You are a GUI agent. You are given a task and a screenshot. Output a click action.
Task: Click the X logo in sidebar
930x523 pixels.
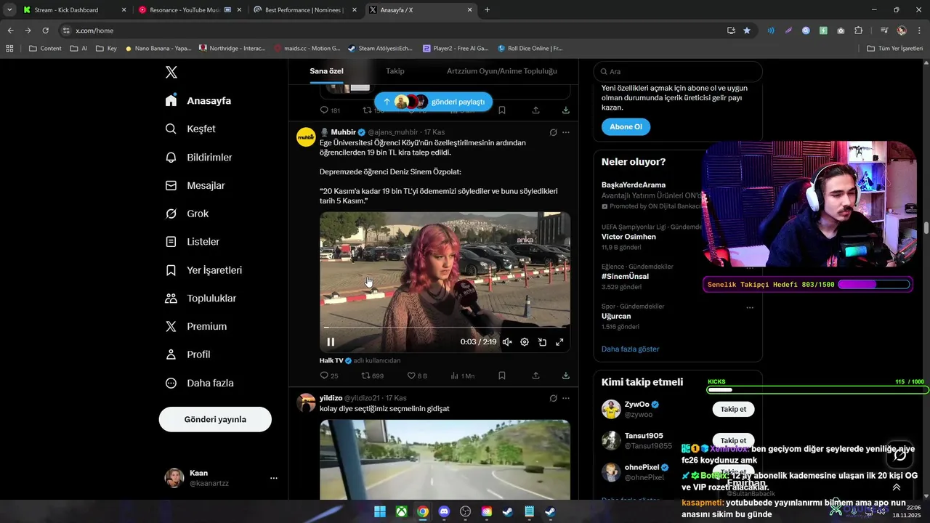(x=171, y=72)
